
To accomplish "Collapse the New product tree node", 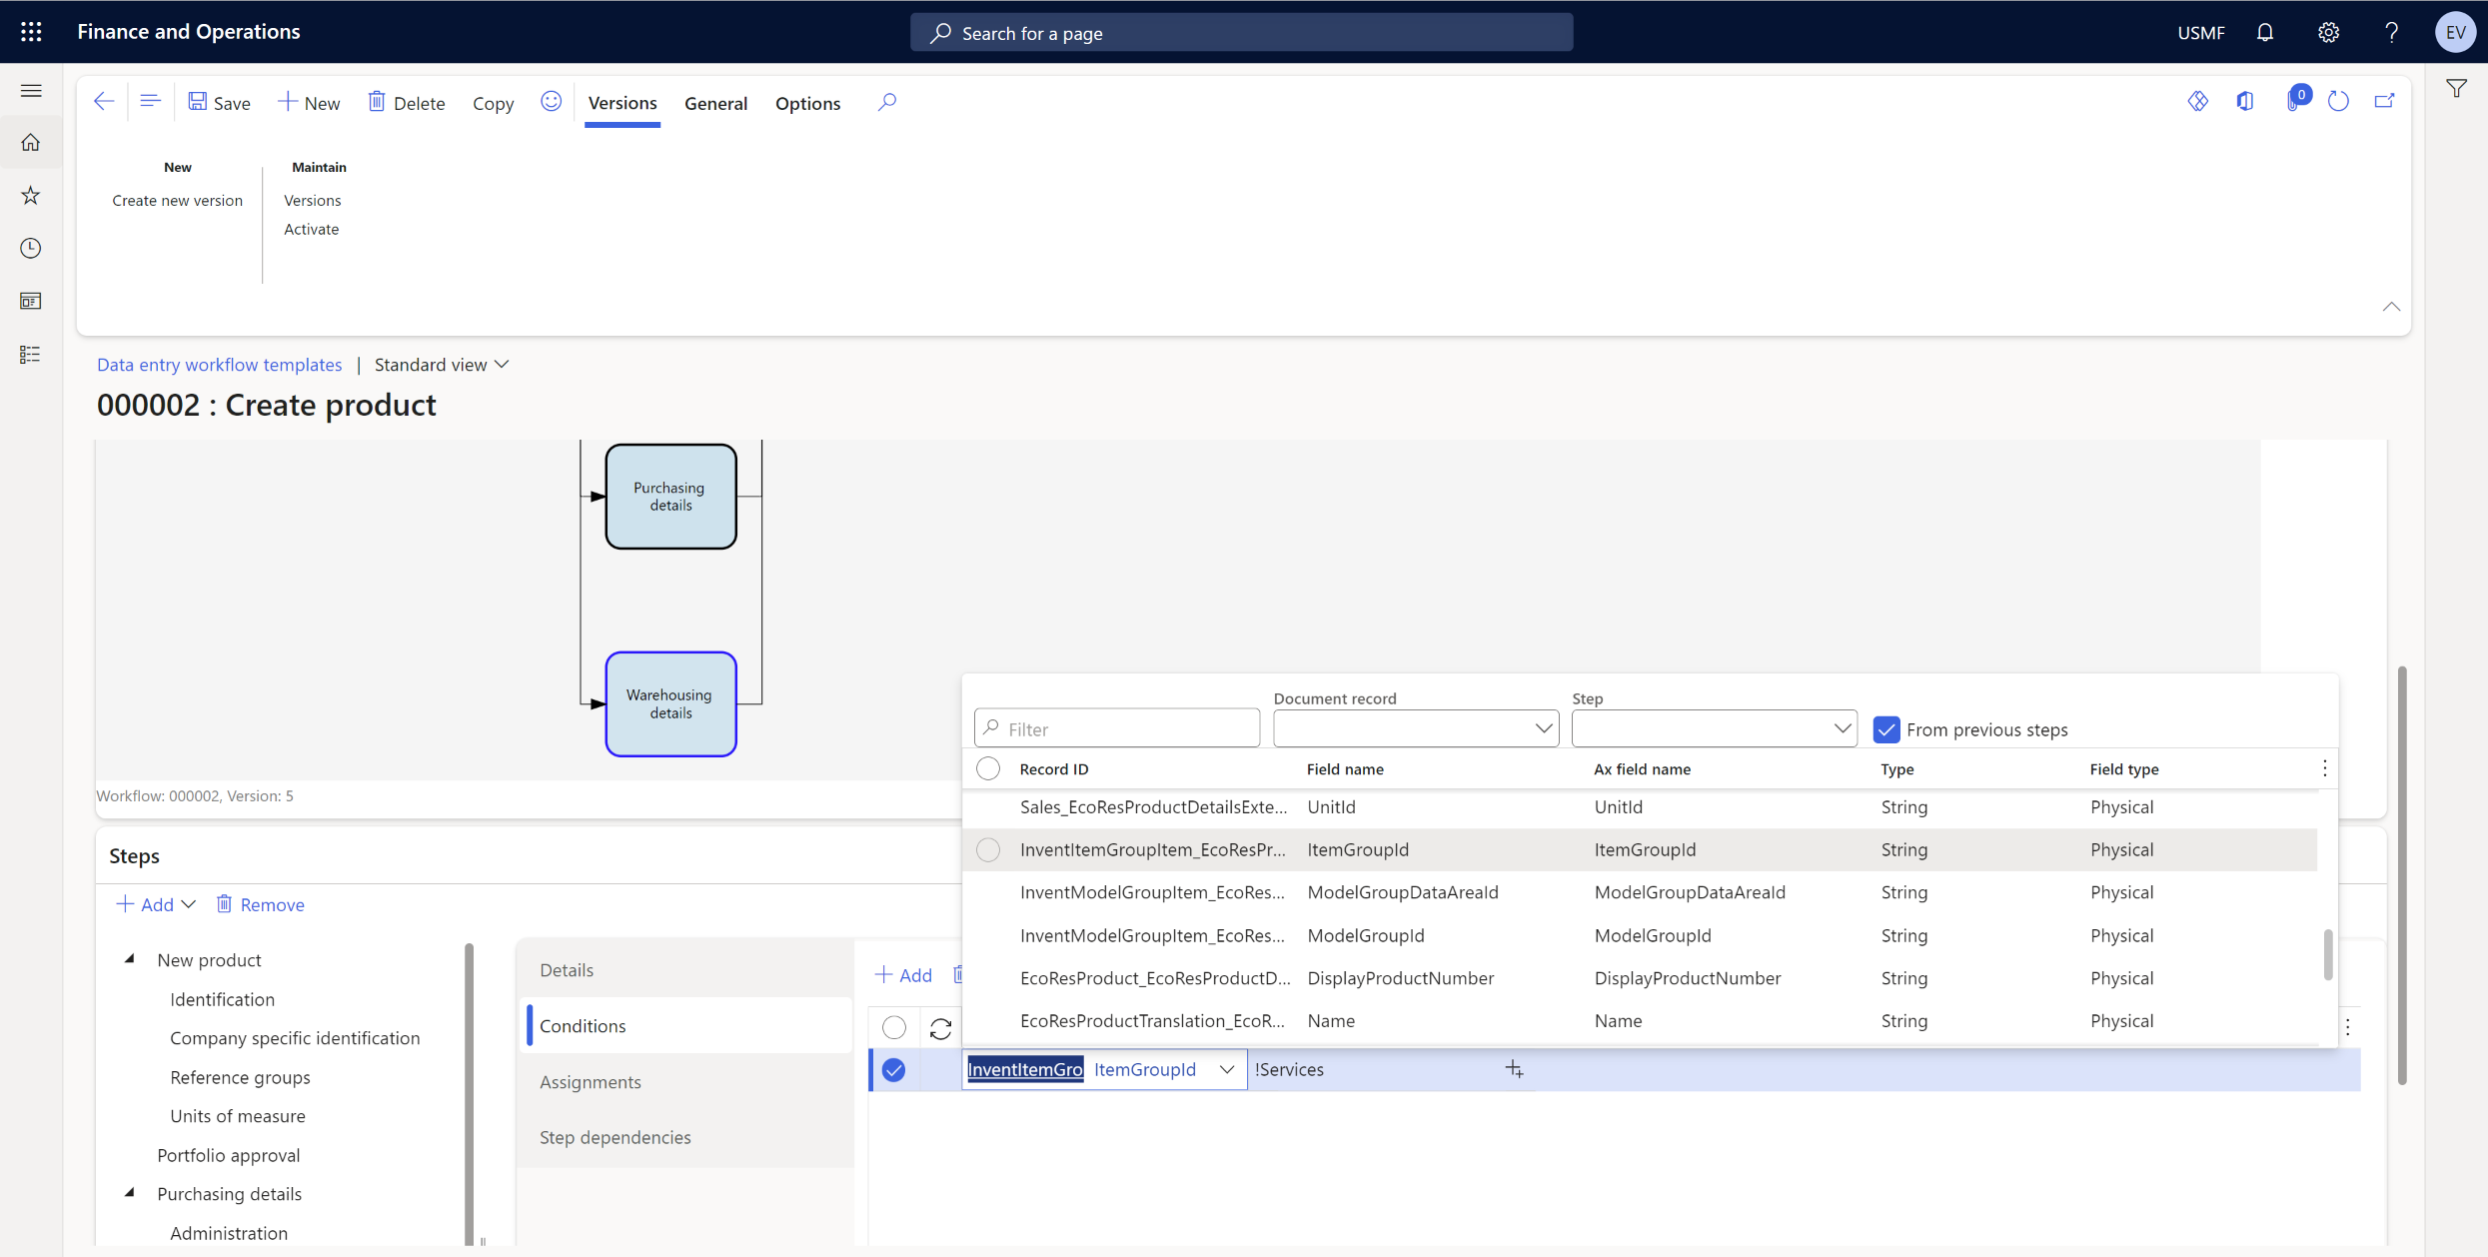I will [130, 959].
